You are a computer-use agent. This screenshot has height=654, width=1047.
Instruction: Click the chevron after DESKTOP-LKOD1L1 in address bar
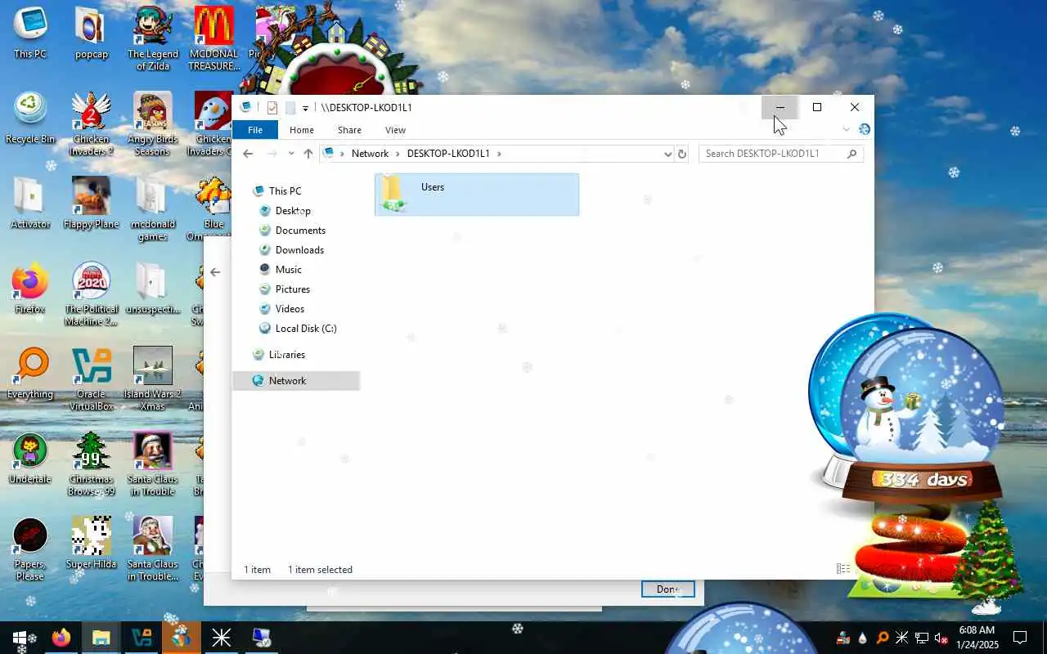click(x=499, y=154)
